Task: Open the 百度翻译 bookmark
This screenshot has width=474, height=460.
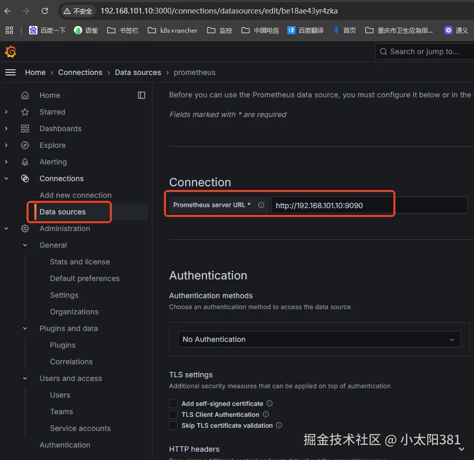Action: click(305, 30)
